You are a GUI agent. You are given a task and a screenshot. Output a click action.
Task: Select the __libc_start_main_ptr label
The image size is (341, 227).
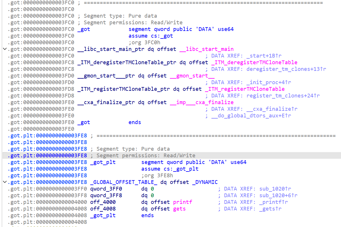(111, 49)
